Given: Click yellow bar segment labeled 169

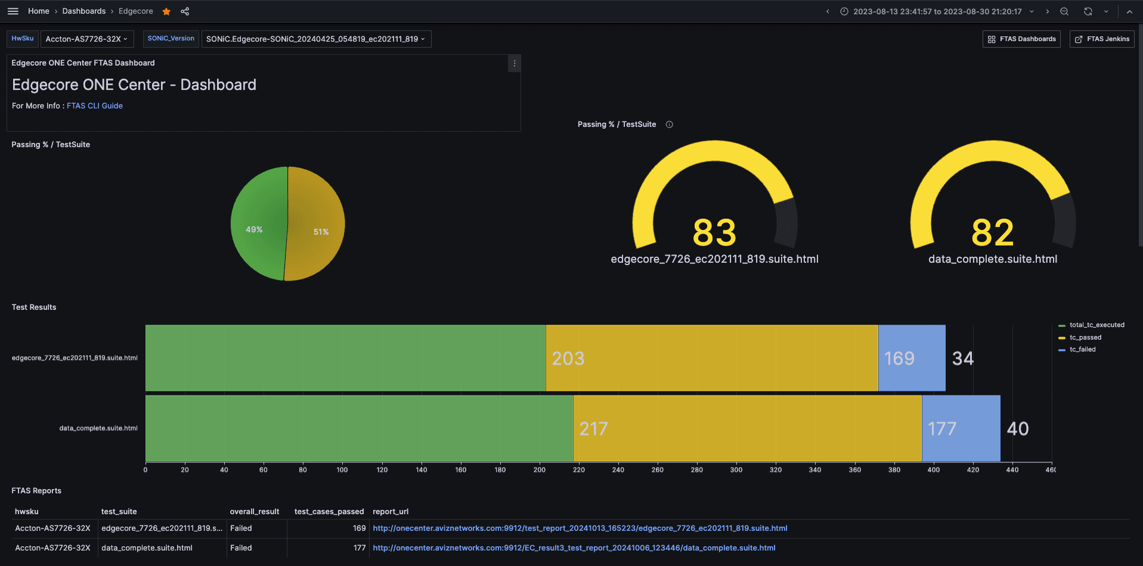Looking at the screenshot, I should (712, 358).
